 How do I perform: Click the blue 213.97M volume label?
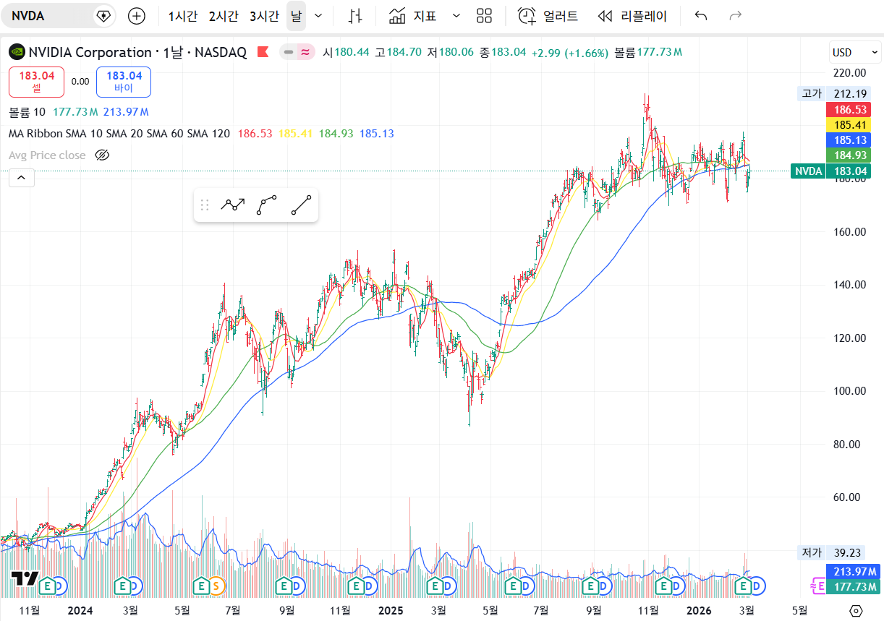[x=853, y=571]
